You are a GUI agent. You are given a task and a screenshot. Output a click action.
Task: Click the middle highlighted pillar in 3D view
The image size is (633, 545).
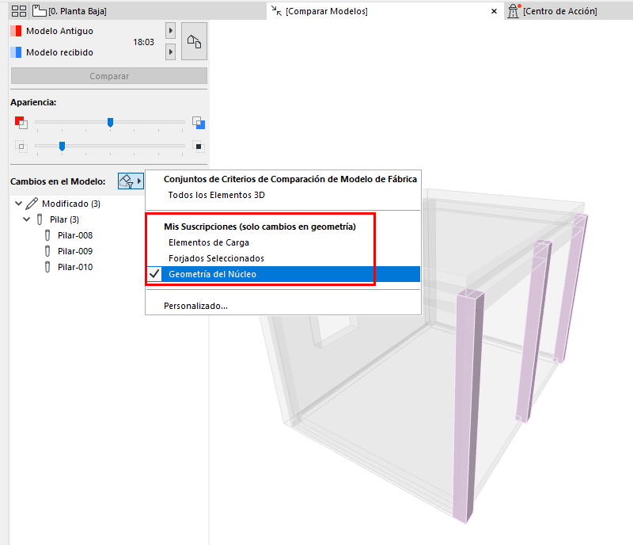coord(533,332)
